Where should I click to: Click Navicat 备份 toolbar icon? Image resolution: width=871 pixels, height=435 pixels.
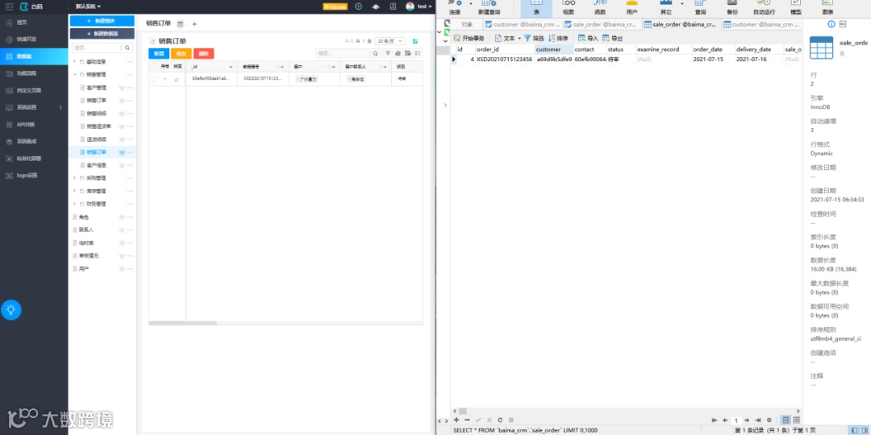point(732,8)
